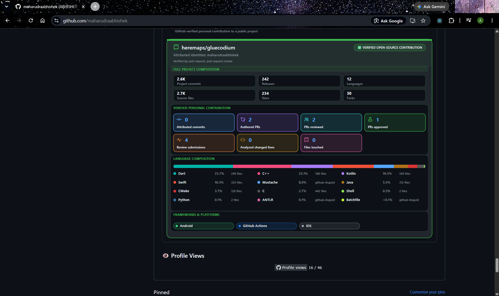Select the 2.6K Project commits stat

pos(214,81)
